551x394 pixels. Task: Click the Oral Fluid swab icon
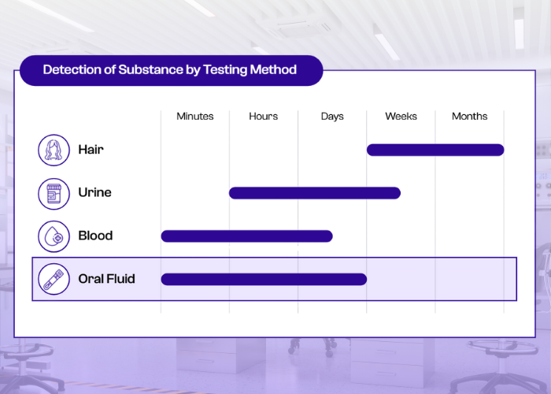click(54, 279)
